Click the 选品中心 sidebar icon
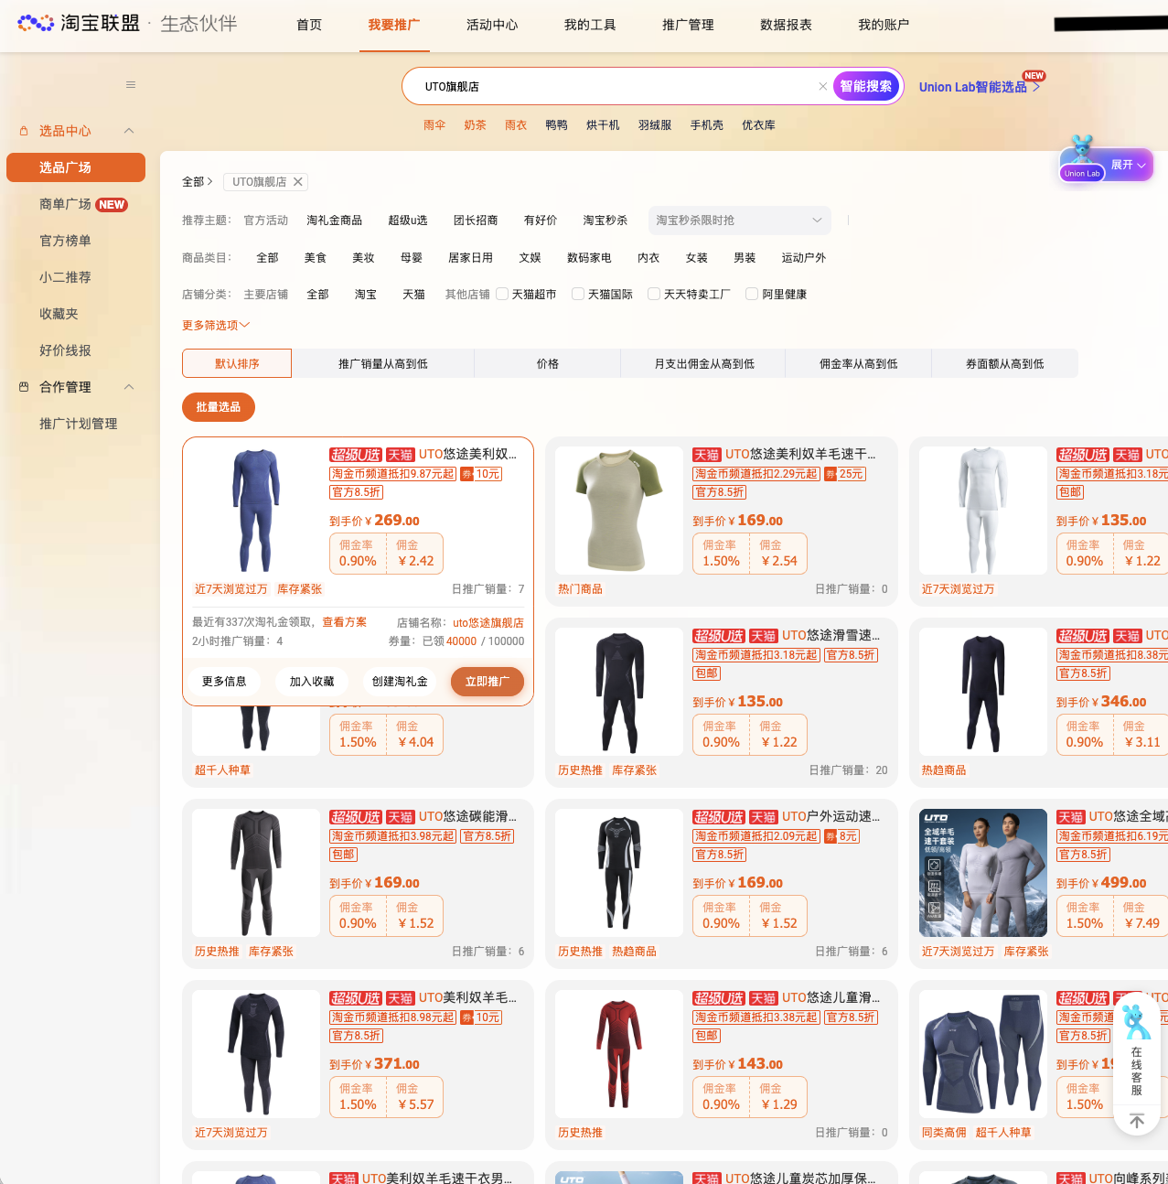Viewport: 1168px width, 1184px height. click(24, 131)
